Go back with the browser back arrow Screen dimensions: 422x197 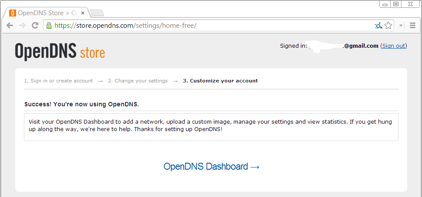click(x=10, y=26)
